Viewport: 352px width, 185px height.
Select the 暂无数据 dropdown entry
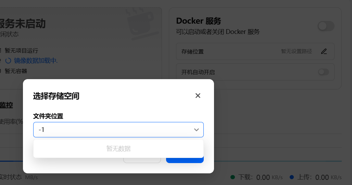pyautogui.click(x=118, y=149)
